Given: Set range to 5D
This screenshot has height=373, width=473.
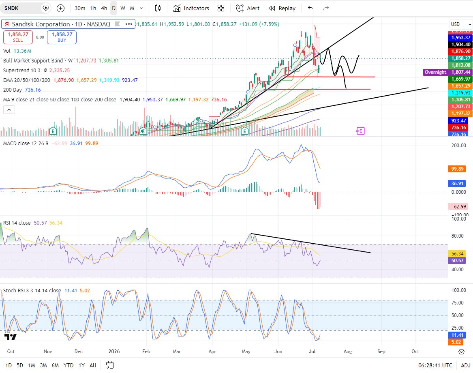Looking at the screenshot, I should click(20, 365).
